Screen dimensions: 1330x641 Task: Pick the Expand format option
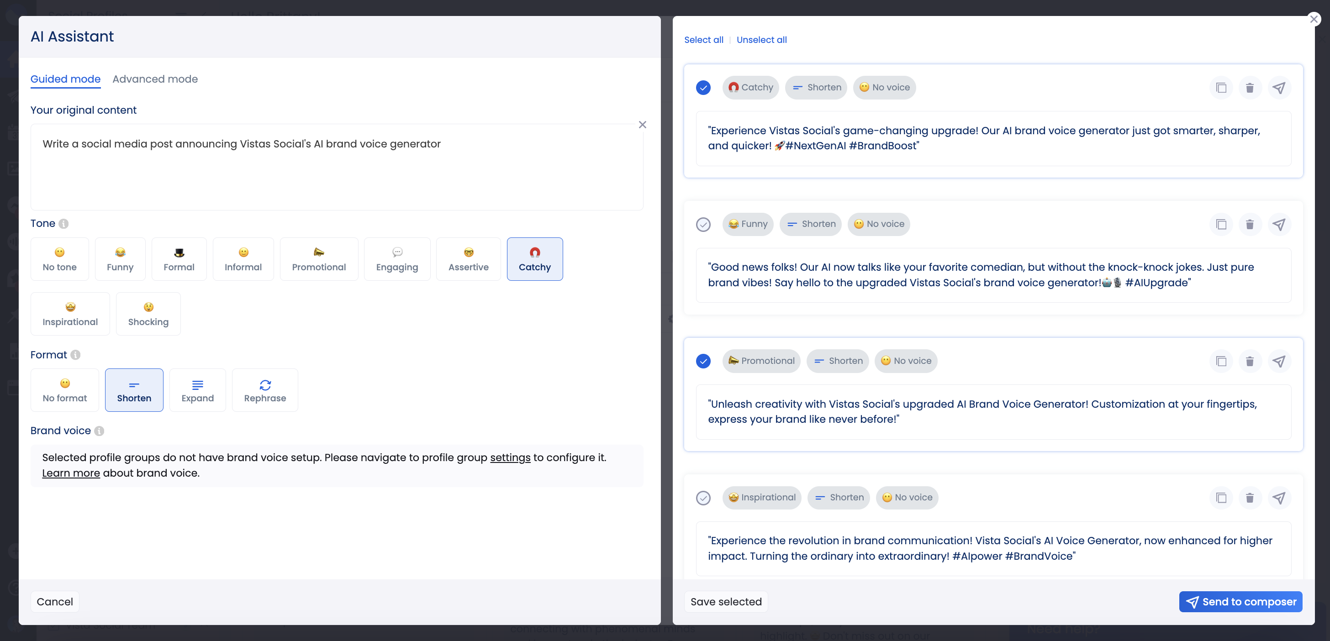click(x=197, y=390)
